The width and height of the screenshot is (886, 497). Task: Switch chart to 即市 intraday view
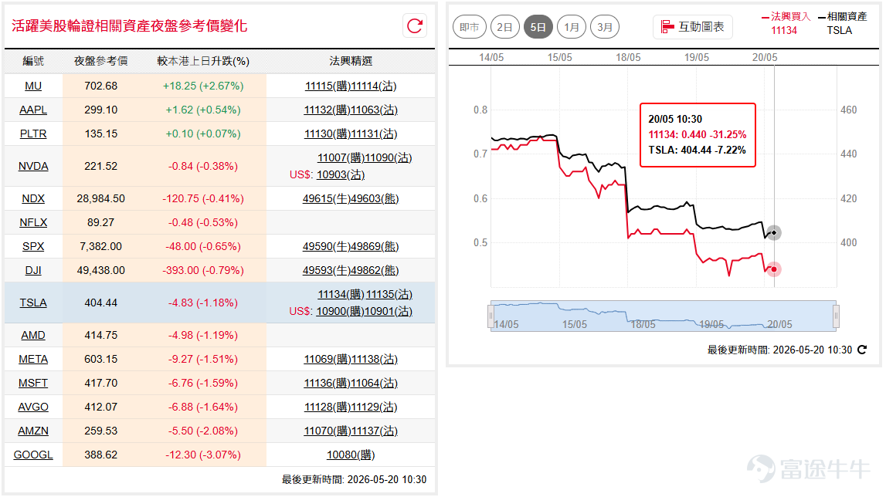click(470, 27)
